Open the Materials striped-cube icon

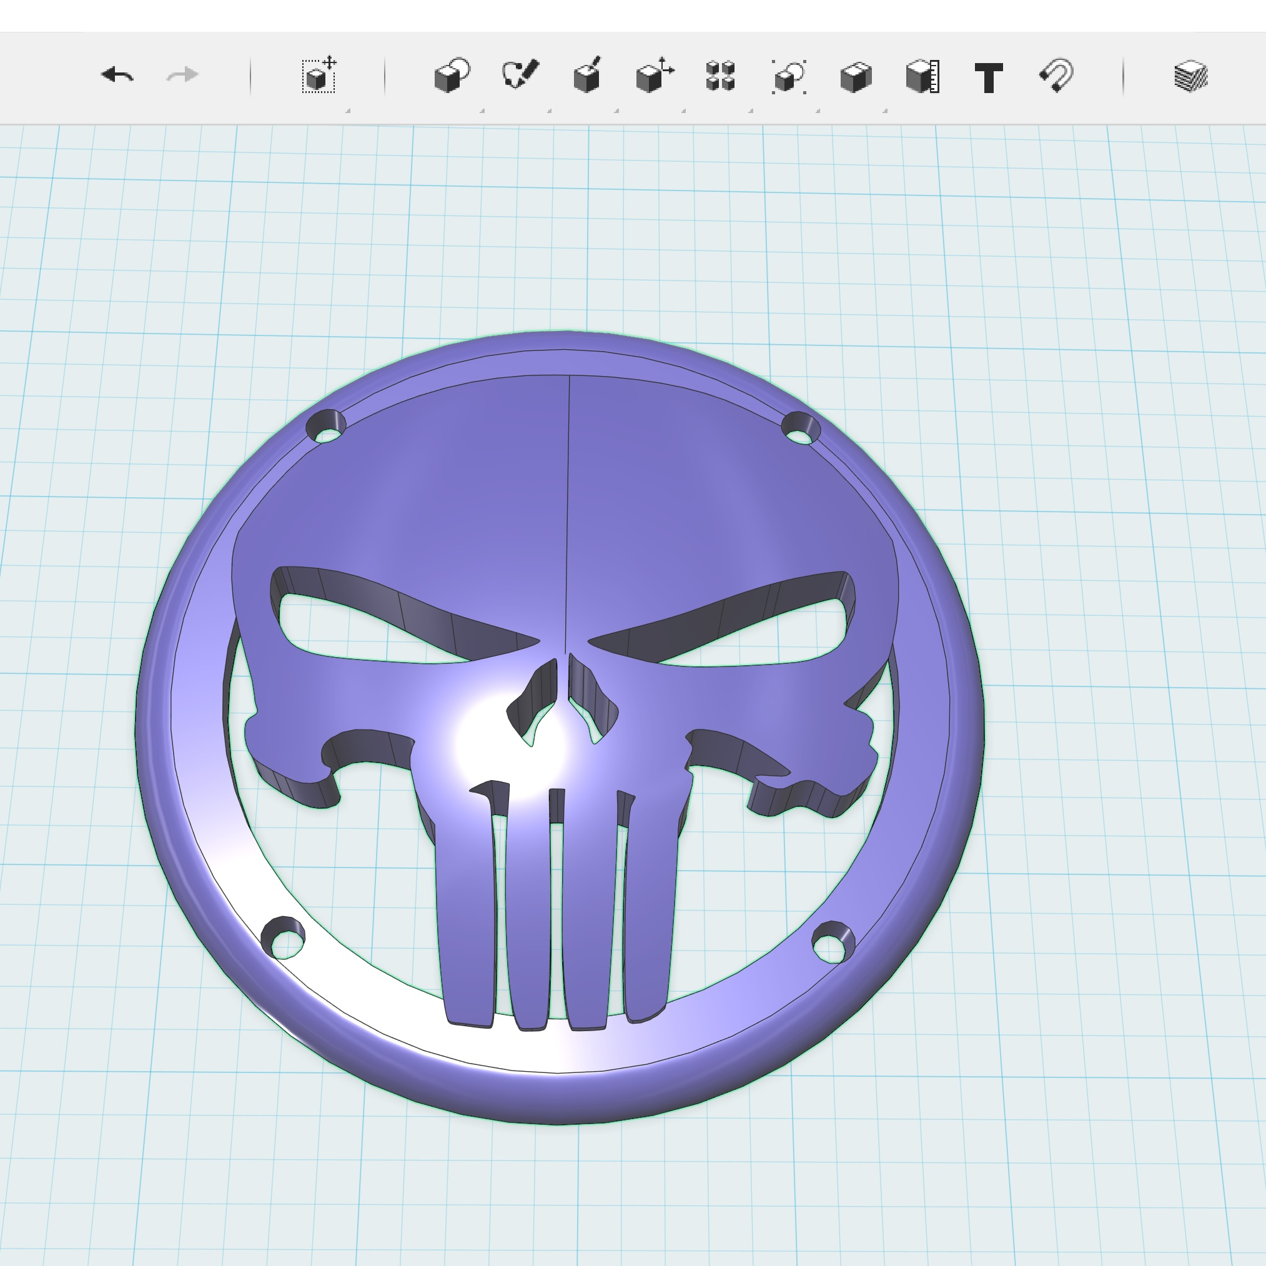click(x=1190, y=76)
